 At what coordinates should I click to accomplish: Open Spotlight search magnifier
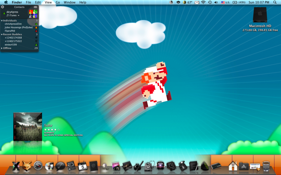[275, 2]
